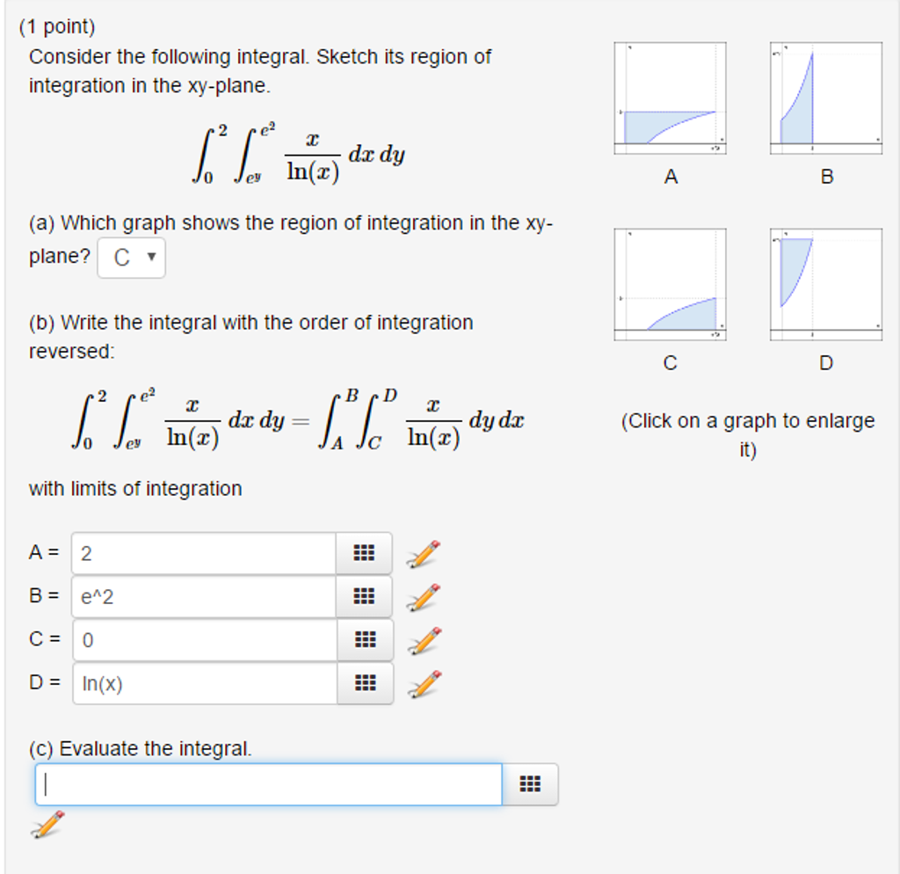Open the math keypad beside field D
This screenshot has height=874, width=900.
point(363,683)
